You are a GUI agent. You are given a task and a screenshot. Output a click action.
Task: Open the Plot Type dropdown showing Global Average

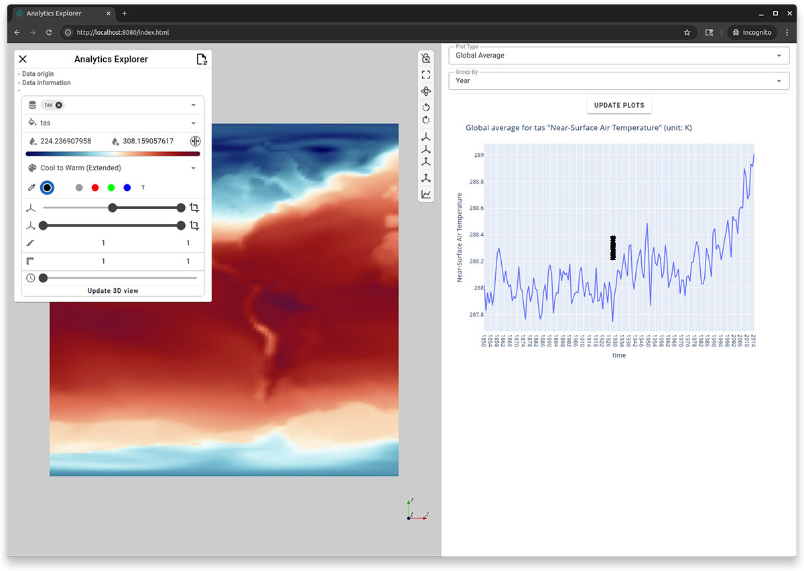618,55
